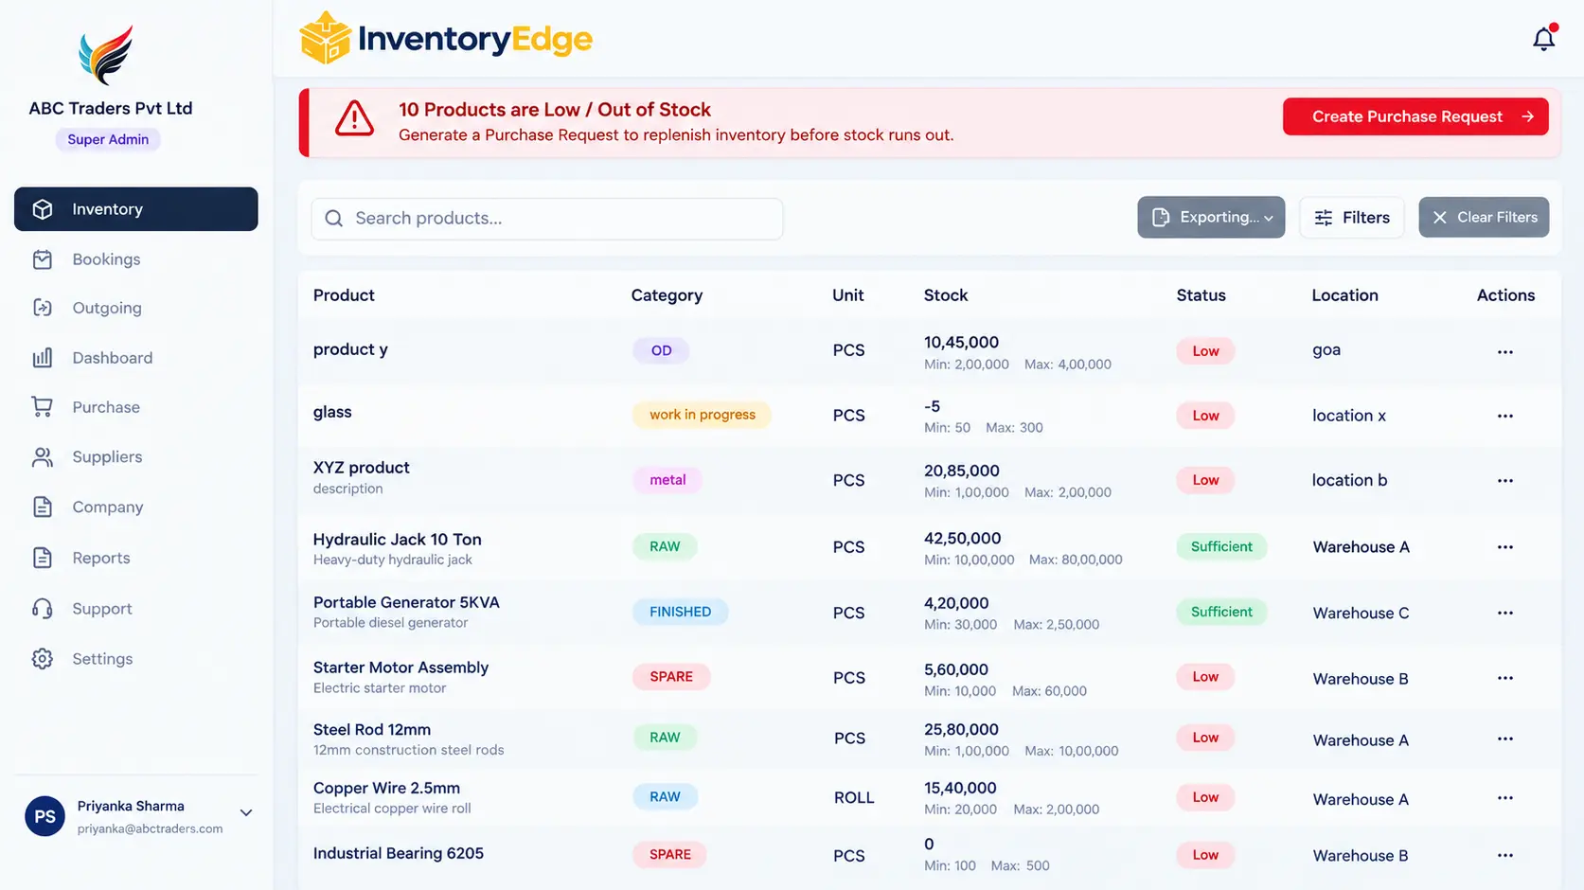Click the Super Admin badge
This screenshot has height=890, width=1584.
pos(108,139)
